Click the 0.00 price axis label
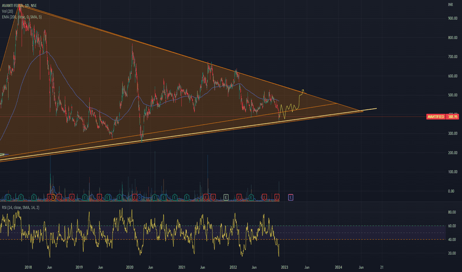The height and width of the screenshot is (272, 462). 451,191
